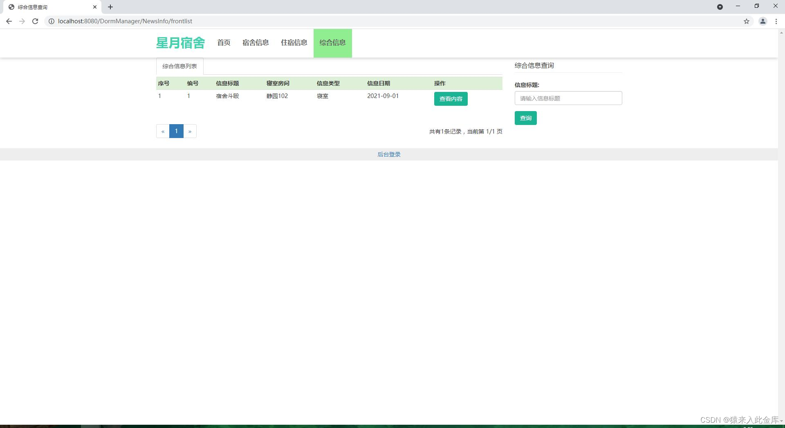Select page 1 in pagination
Viewport: 785px width, 428px height.
pyautogui.click(x=176, y=131)
